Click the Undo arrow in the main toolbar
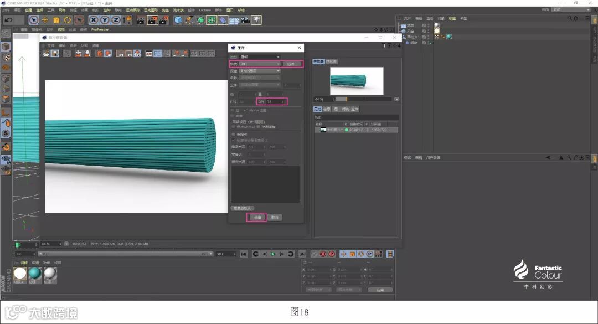The height and width of the screenshot is (324, 598). click(x=8, y=20)
